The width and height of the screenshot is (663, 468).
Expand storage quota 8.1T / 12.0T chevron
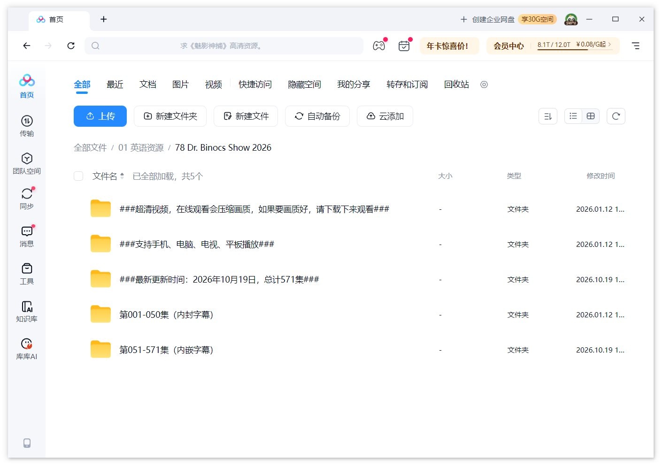(609, 45)
